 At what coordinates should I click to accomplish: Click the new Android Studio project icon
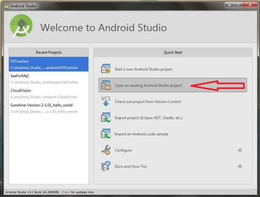point(106,69)
